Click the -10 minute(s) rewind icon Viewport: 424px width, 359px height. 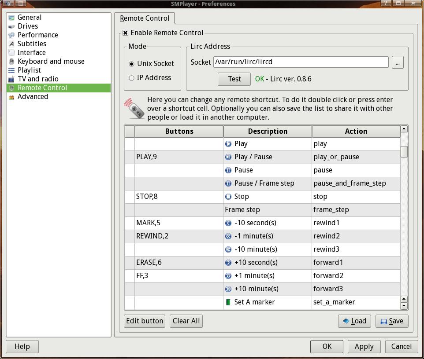pos(228,249)
